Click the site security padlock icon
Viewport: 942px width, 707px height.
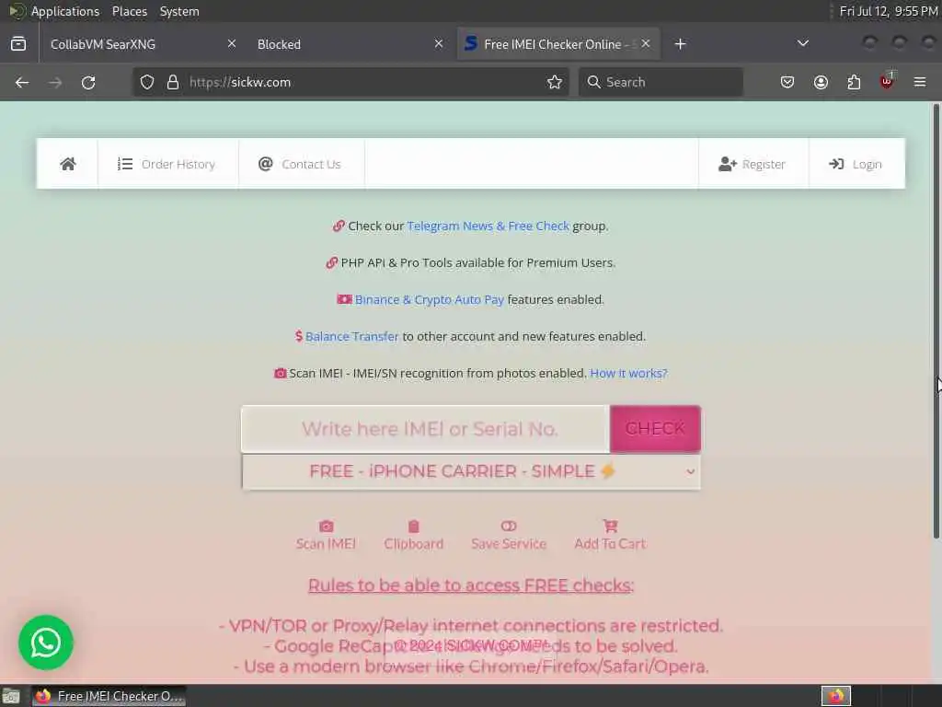pos(173,82)
